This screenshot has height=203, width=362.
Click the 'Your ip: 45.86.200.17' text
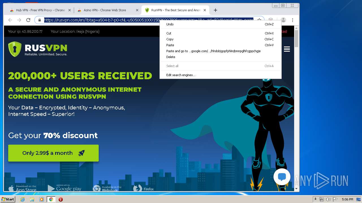click(x=25, y=32)
